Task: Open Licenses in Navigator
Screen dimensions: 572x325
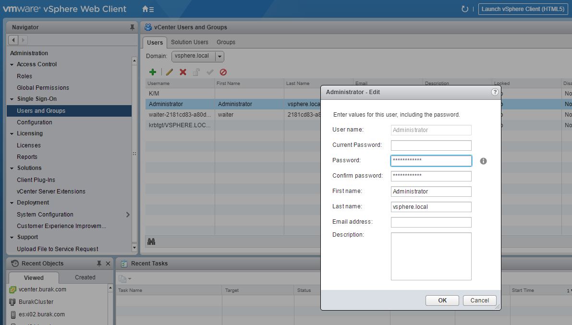Action: click(29, 145)
